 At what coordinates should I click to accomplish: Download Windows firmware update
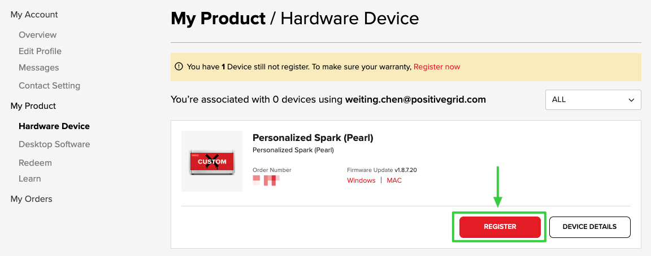click(361, 180)
